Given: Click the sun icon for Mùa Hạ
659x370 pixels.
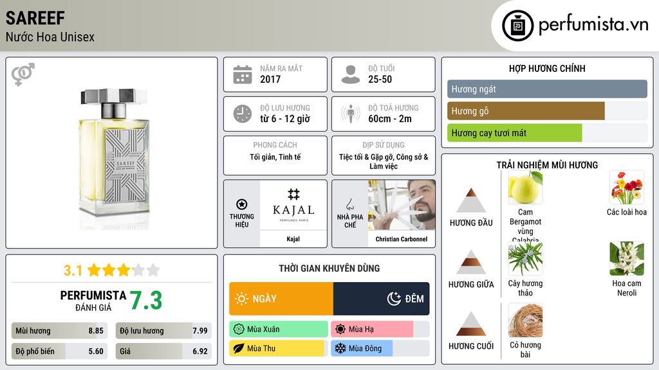Looking at the screenshot, I should tap(340, 330).
